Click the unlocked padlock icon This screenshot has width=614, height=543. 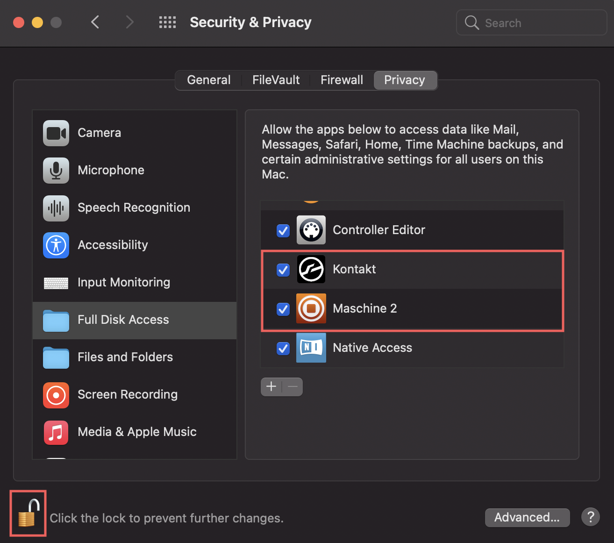(28, 513)
